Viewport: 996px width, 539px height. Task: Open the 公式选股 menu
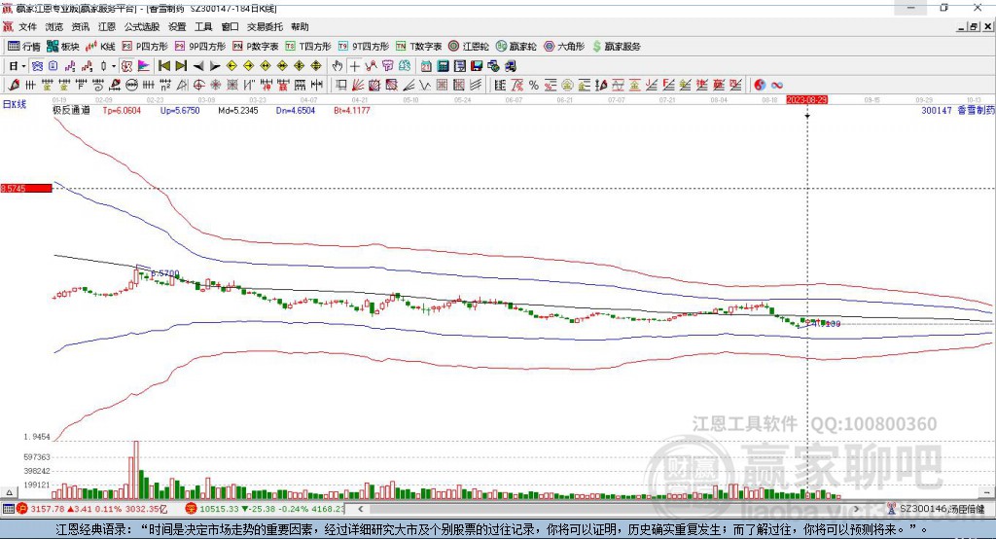(141, 27)
